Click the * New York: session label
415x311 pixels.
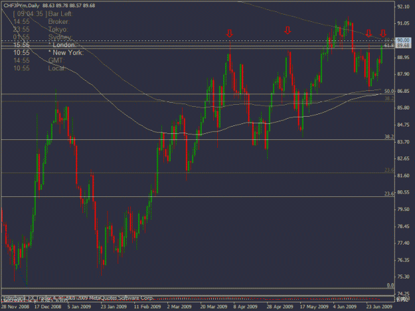pos(66,52)
